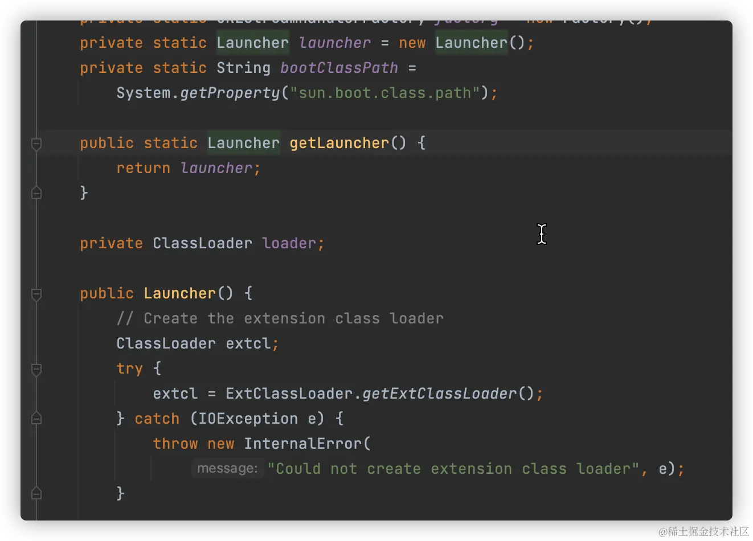Click Launcher in the new Launcher() expression
Screen dimensions: 753x541
(471, 43)
